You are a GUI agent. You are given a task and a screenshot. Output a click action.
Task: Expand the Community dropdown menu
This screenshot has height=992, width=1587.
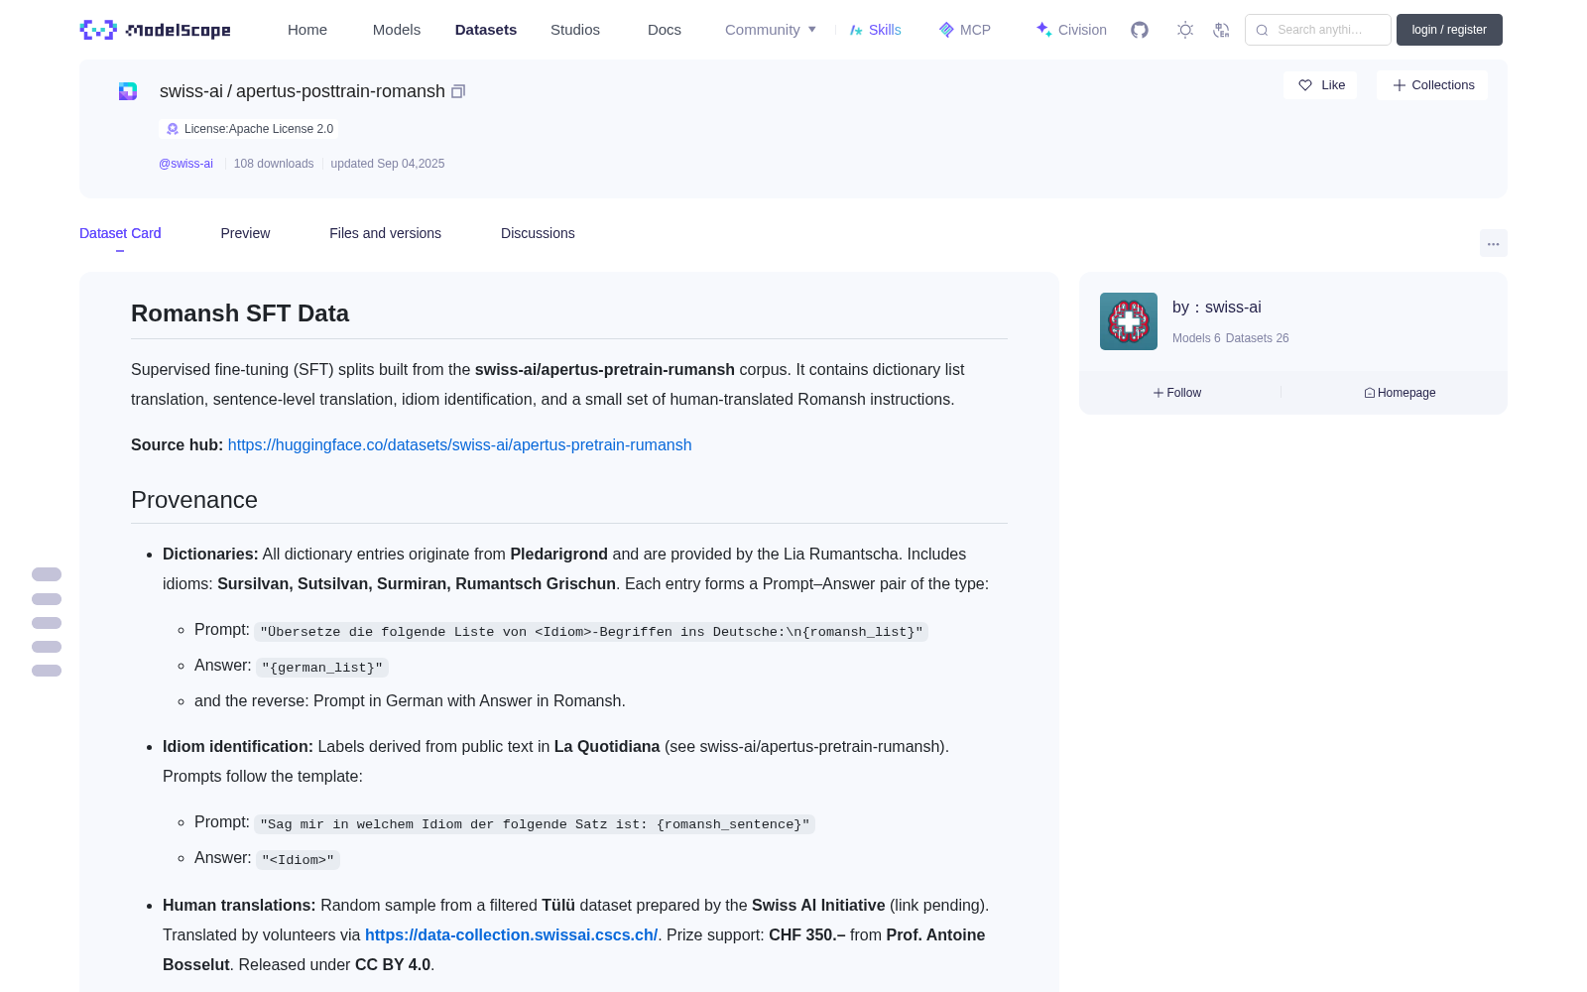[x=771, y=30]
